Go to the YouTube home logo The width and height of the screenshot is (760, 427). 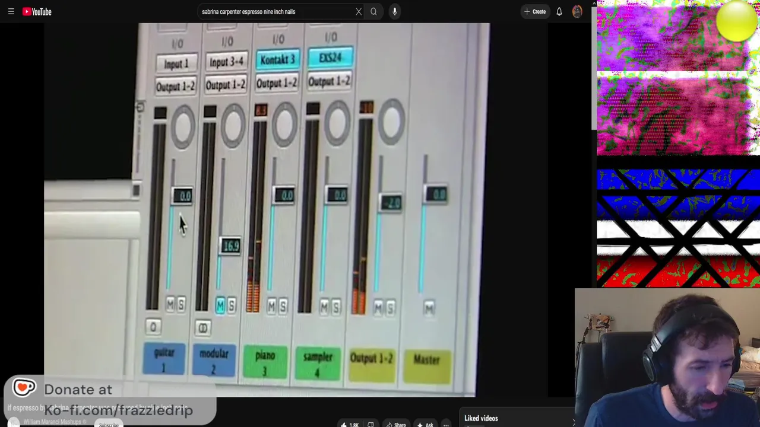[37, 11]
